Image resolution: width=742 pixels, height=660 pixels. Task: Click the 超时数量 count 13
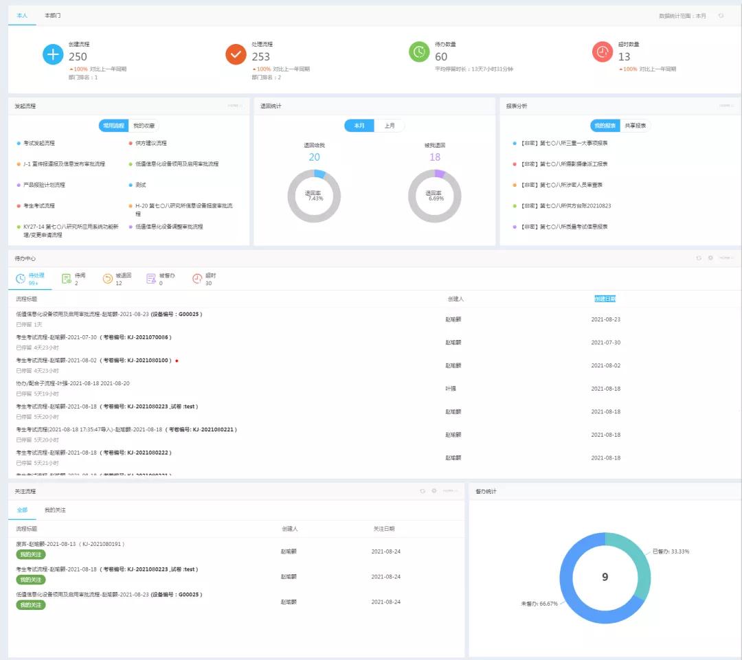pyautogui.click(x=624, y=57)
